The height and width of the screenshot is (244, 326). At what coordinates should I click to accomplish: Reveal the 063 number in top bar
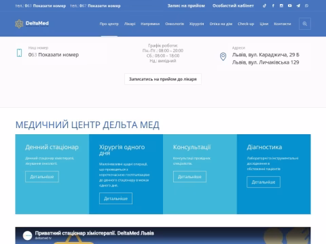50,6
